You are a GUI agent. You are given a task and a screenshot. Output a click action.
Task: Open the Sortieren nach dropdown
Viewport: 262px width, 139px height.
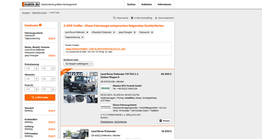tap(78, 64)
